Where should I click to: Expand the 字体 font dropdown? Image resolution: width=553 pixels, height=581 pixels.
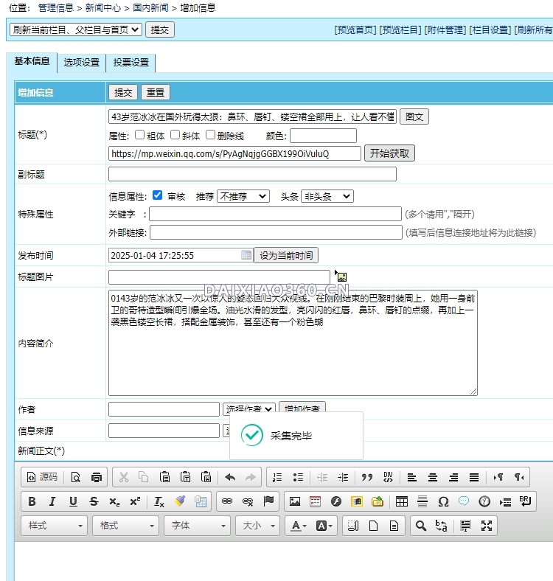point(196,526)
